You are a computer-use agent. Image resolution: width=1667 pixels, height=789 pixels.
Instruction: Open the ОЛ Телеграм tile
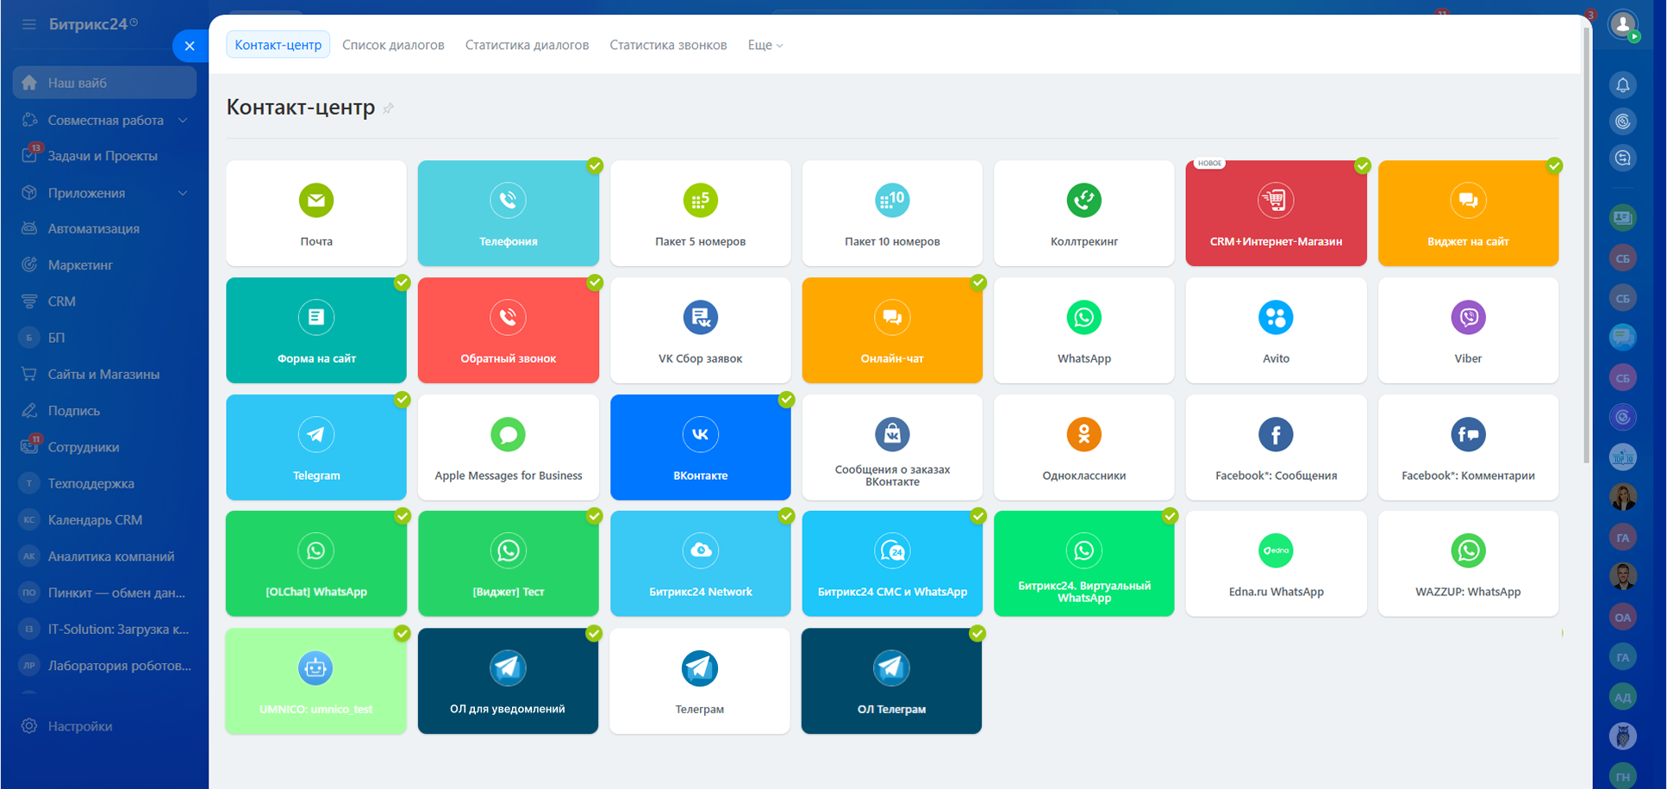(x=892, y=680)
